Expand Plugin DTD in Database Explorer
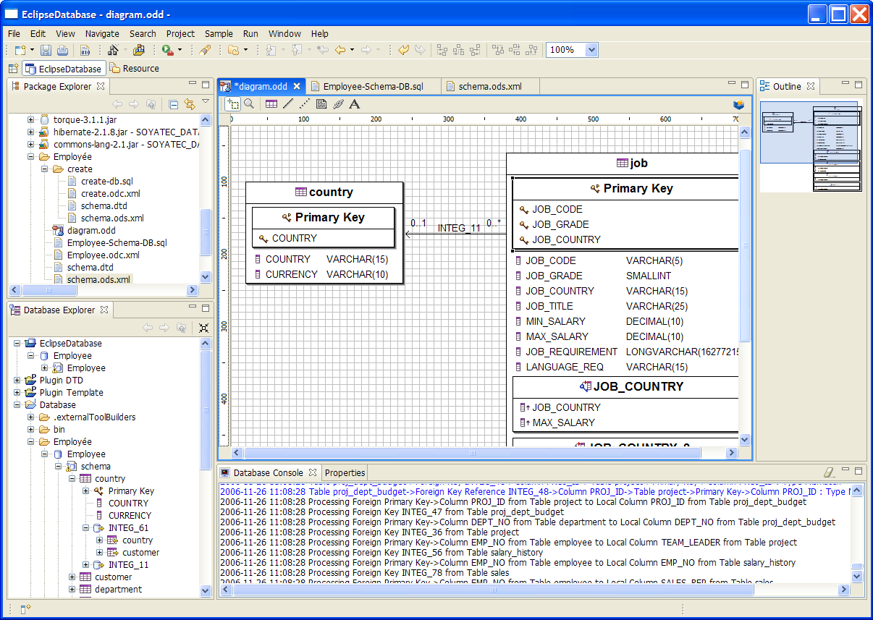Screen dimensions: 873x620 coord(17,380)
